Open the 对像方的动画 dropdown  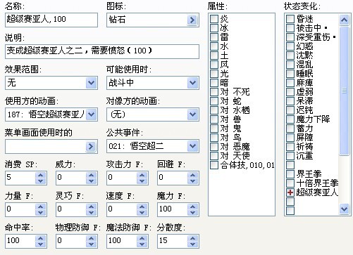[192, 115]
